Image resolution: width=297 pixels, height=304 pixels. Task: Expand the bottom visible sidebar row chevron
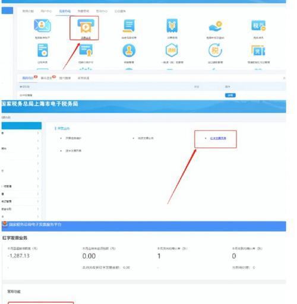click(38, 217)
